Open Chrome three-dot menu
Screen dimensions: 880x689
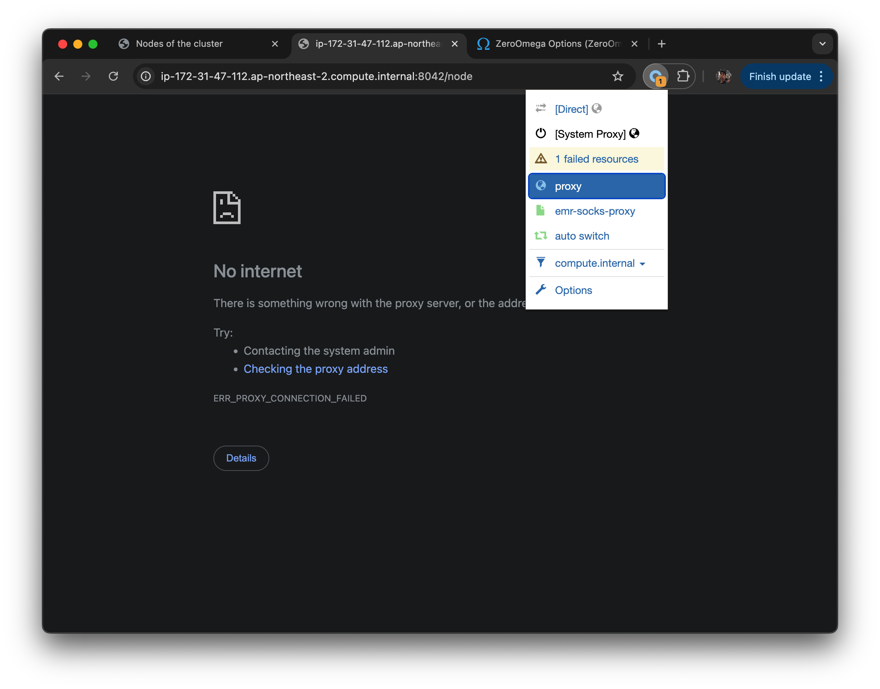[821, 76]
